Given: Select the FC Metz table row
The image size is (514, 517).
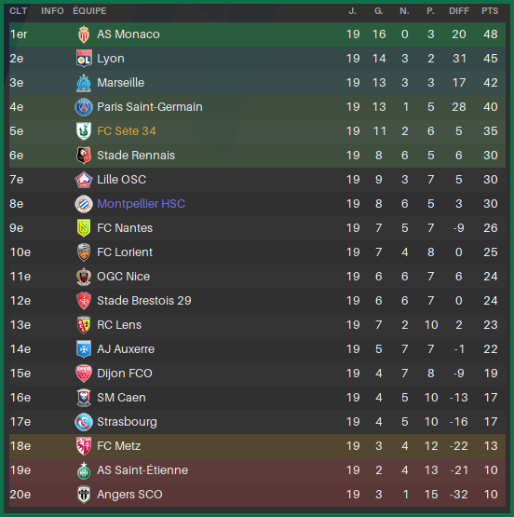Looking at the screenshot, I should tap(257, 446).
